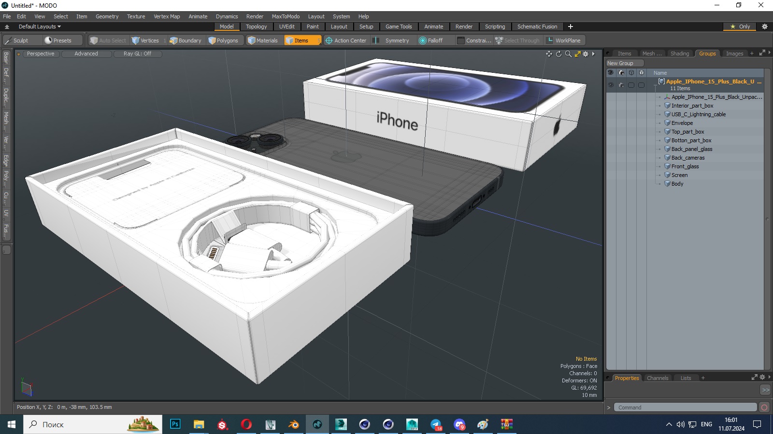773x434 pixels.
Task: Switch to the Topology layout tab
Action: (x=256, y=27)
